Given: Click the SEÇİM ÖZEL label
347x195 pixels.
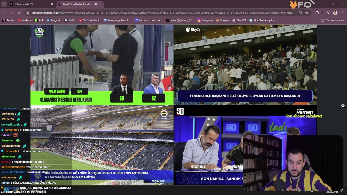Looking at the screenshot, I should coord(159,181).
